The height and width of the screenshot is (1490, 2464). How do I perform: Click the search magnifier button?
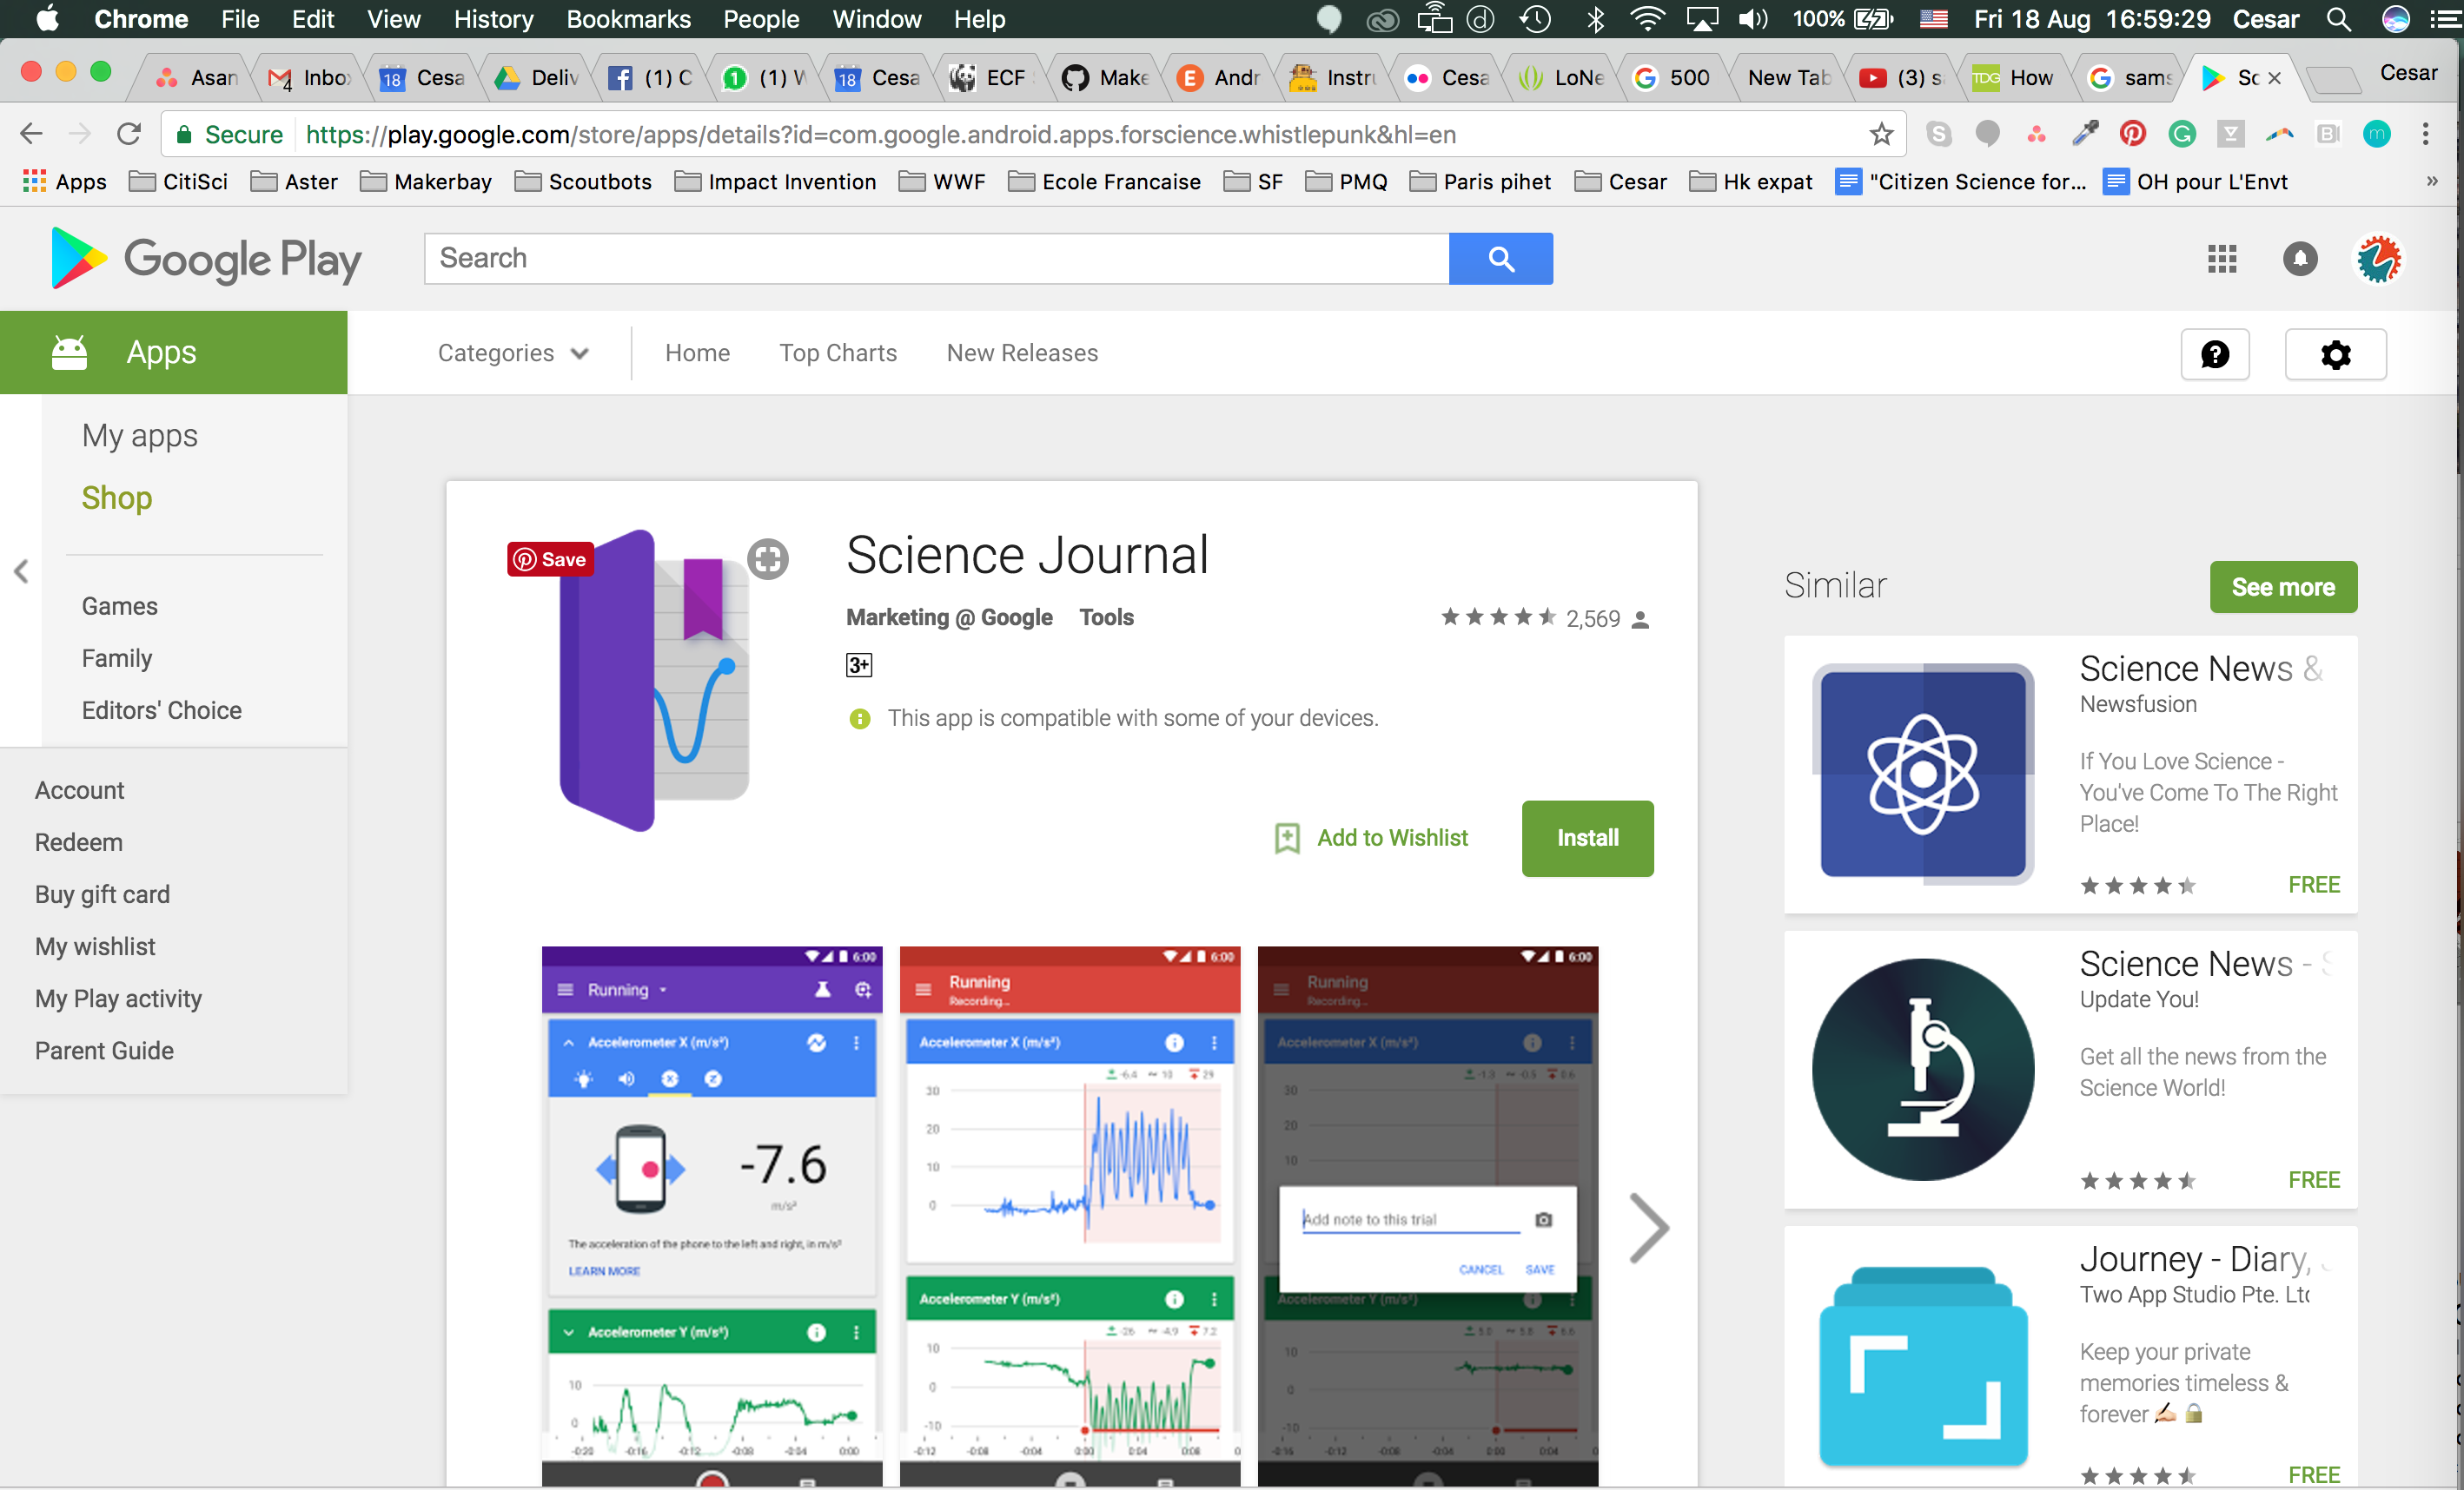(x=1500, y=258)
